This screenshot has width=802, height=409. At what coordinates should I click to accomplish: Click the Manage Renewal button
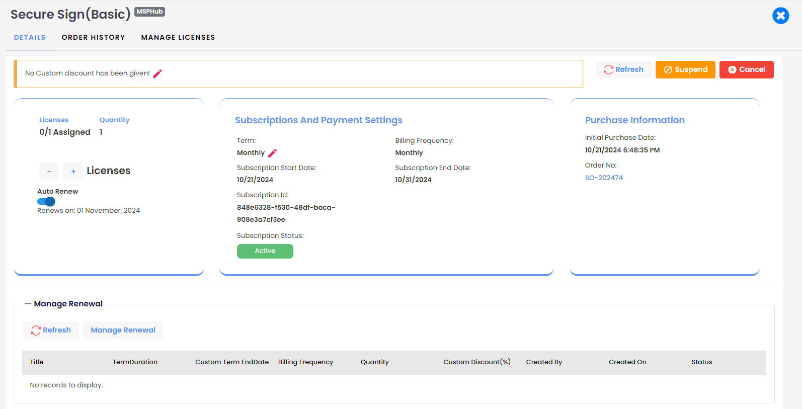pos(123,330)
